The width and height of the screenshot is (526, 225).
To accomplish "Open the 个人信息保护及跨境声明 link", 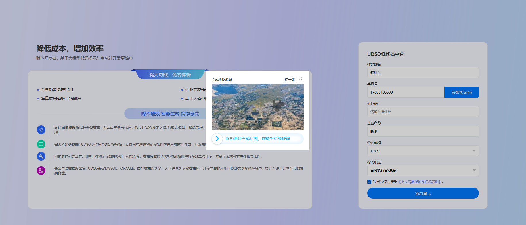I will point(420,182).
